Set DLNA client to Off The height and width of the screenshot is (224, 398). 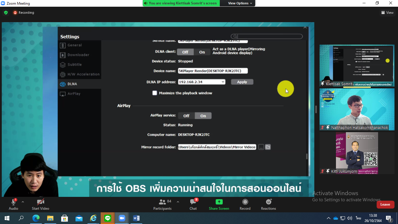[185, 52]
